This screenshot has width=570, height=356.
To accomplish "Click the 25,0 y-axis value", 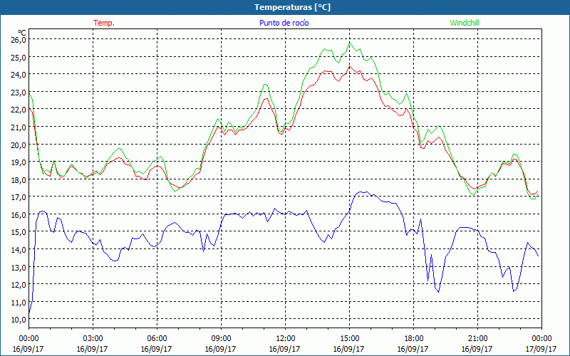I will [19, 57].
